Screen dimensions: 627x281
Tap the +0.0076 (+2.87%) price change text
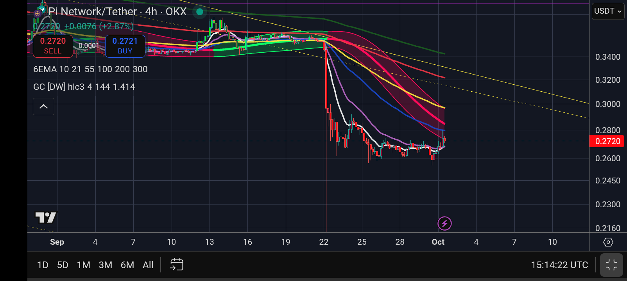(x=99, y=27)
